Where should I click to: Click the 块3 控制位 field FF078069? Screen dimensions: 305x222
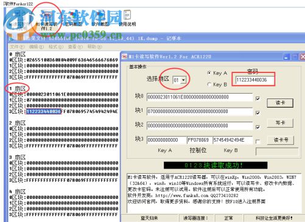pyautogui.click(x=200, y=140)
